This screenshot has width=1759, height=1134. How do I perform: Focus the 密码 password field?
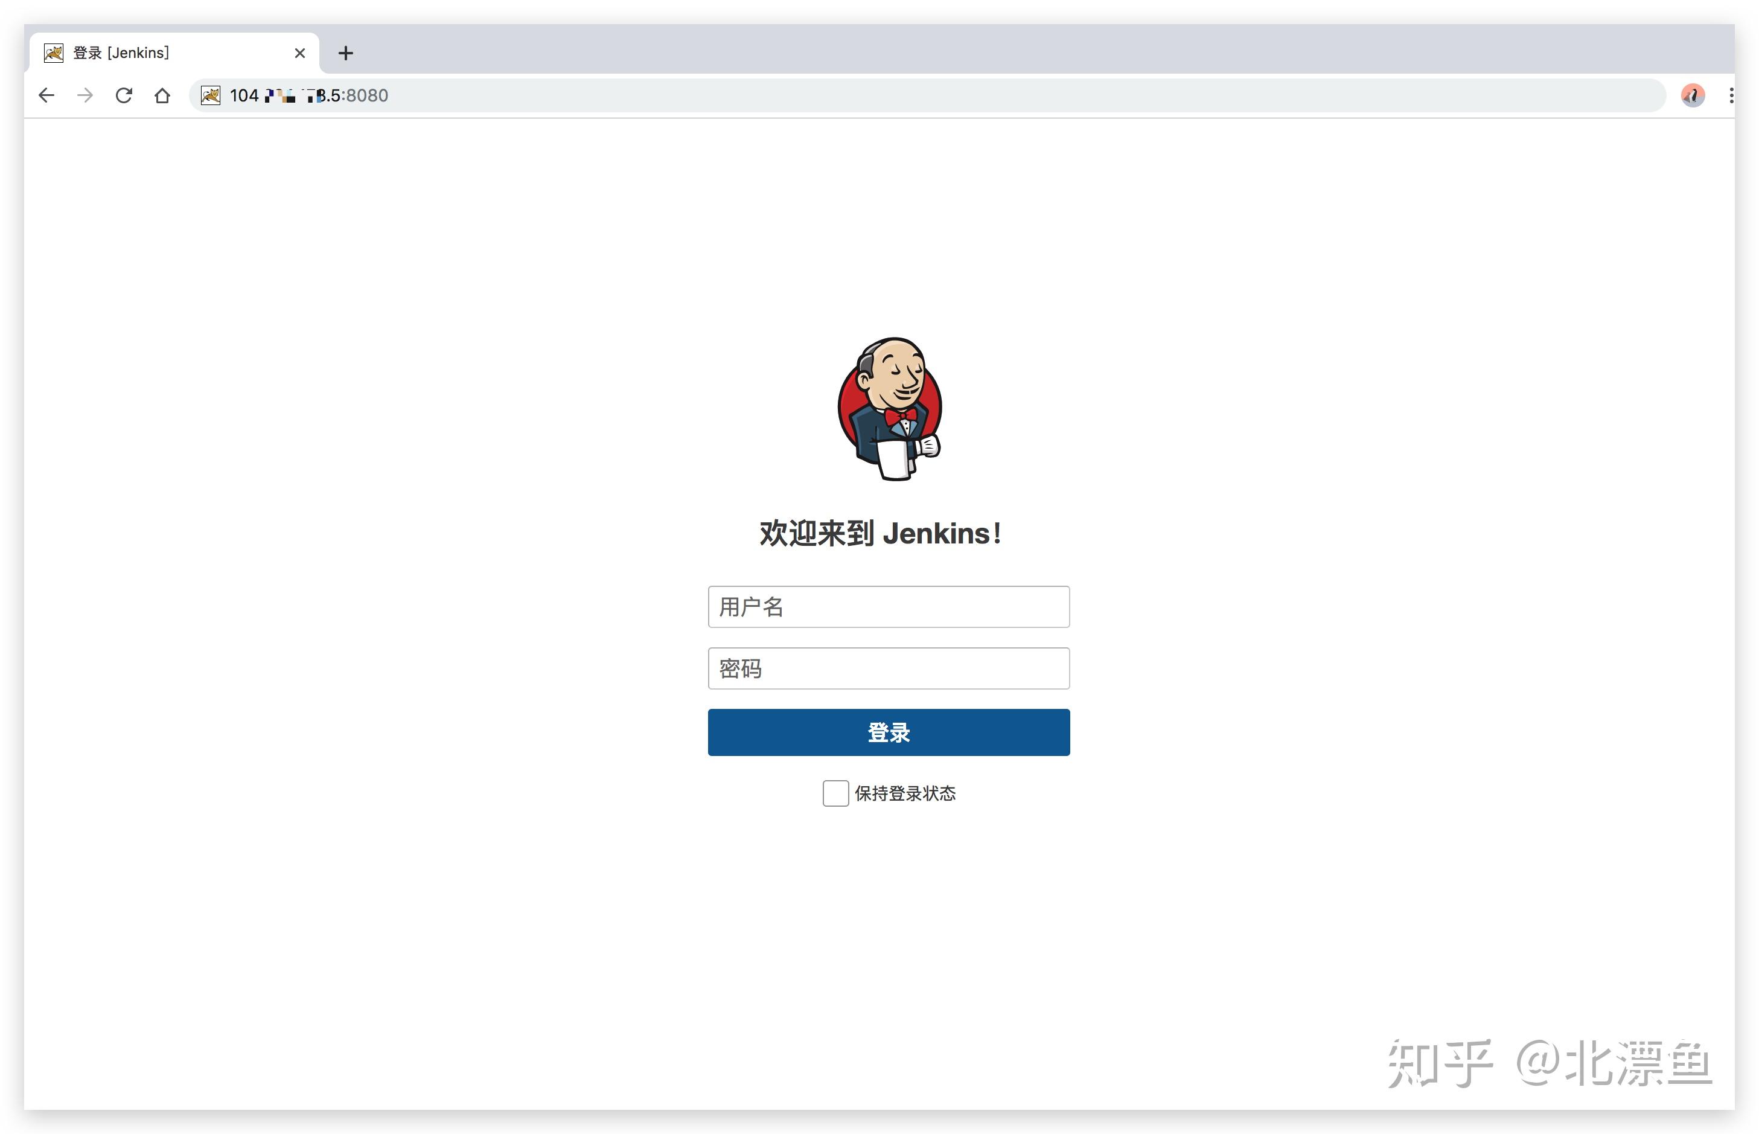[889, 668]
